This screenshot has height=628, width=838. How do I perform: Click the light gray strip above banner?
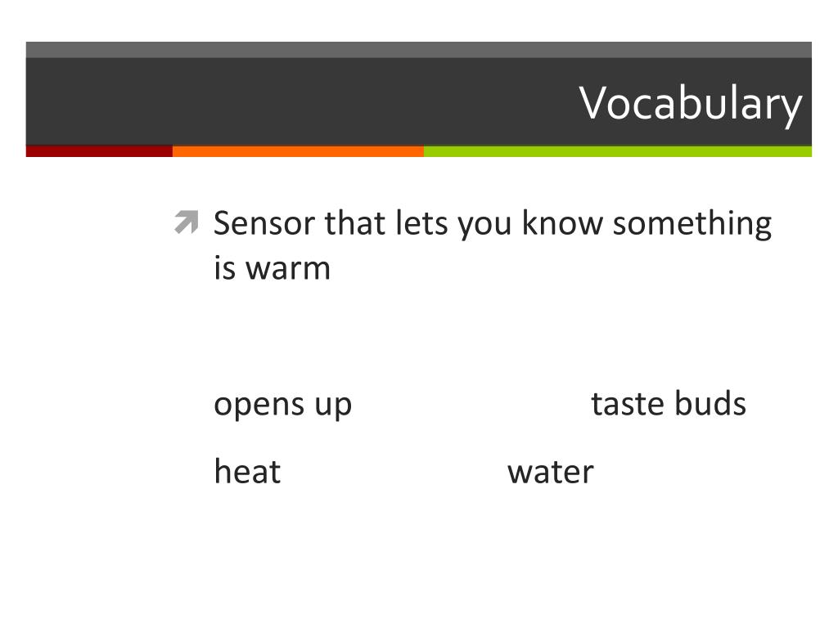click(418, 50)
